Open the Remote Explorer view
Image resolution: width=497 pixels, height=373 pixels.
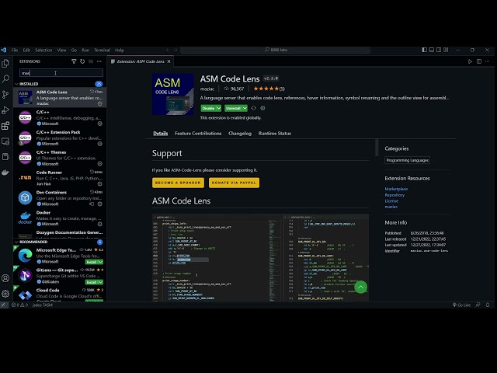[x=5, y=141]
